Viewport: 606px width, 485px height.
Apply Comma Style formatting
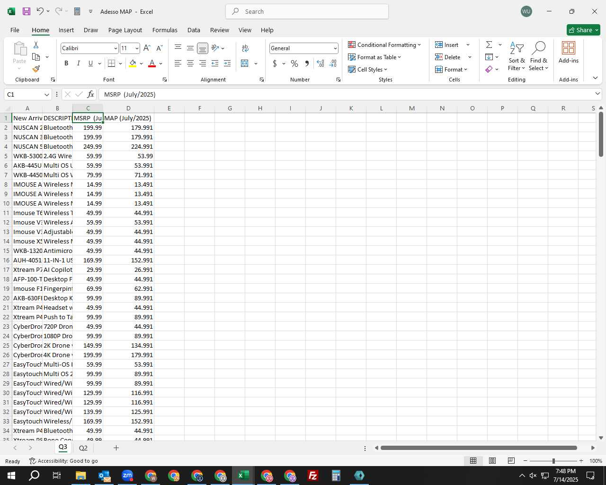307,63
